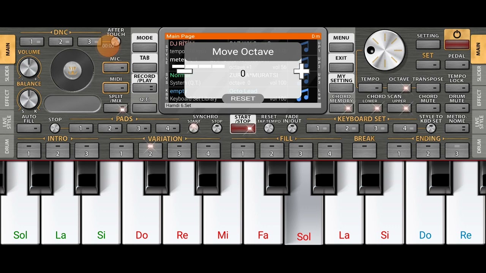Tap the TRANSPOSE button
This screenshot has height=273, width=486.
[428, 88]
